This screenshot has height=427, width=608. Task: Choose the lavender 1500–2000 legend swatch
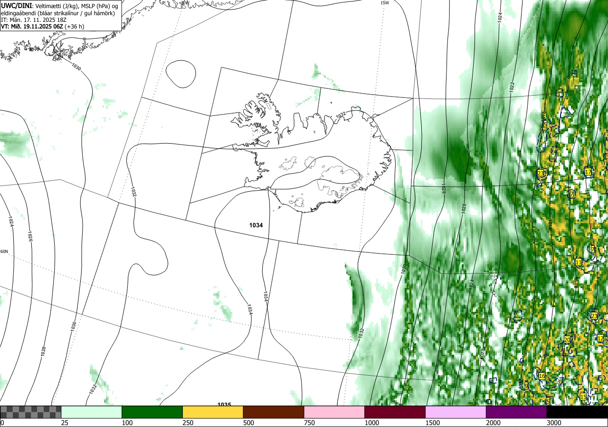pyautogui.click(x=456, y=412)
